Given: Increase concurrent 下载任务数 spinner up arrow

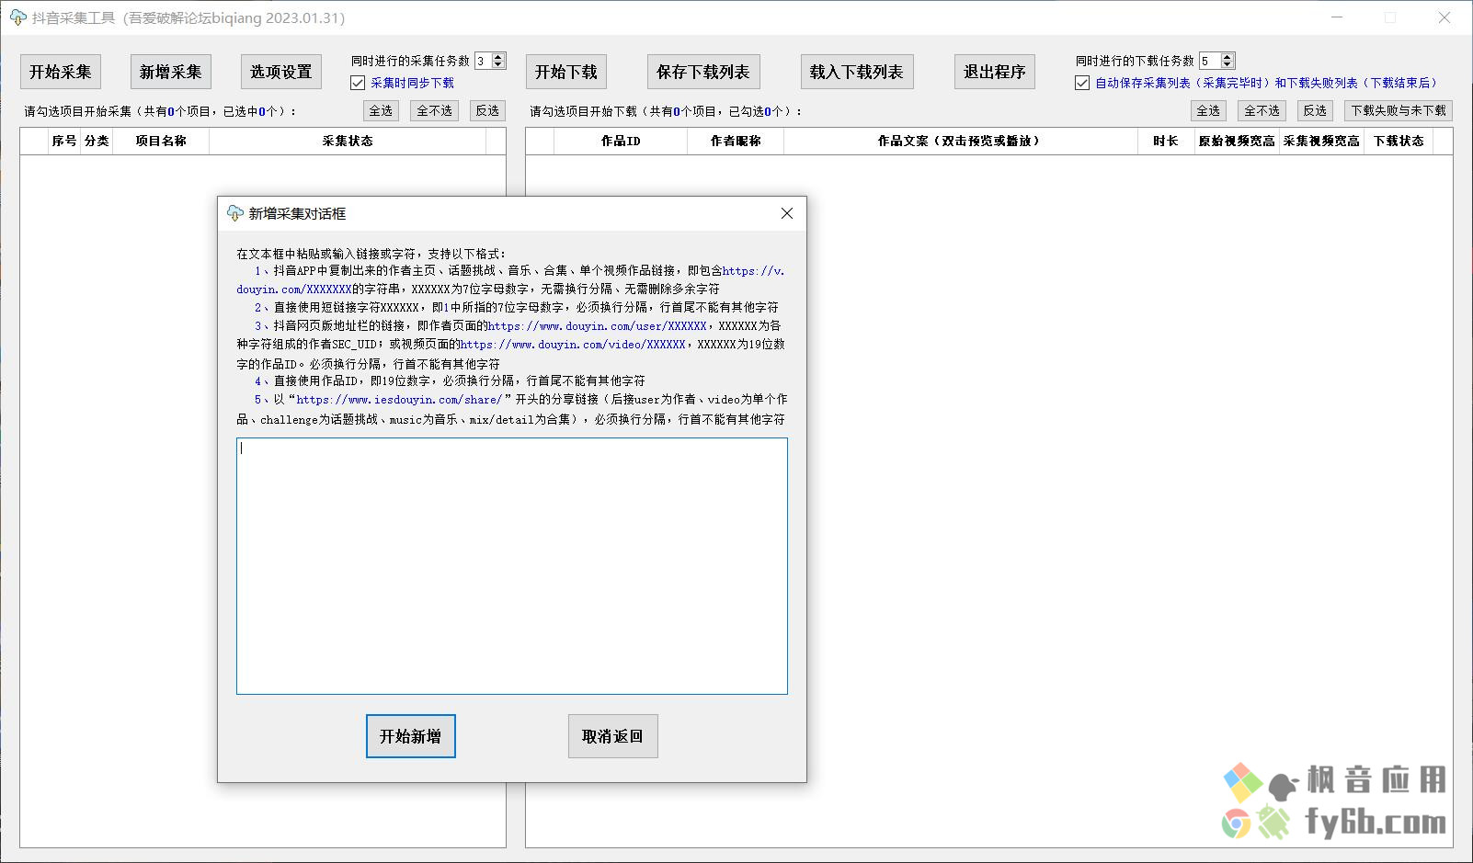Looking at the screenshot, I should click(x=1227, y=57).
